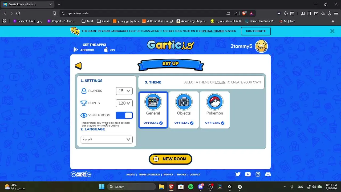The height and width of the screenshot is (192, 341).
Task: Open the Language dropdown
Action: point(107,139)
